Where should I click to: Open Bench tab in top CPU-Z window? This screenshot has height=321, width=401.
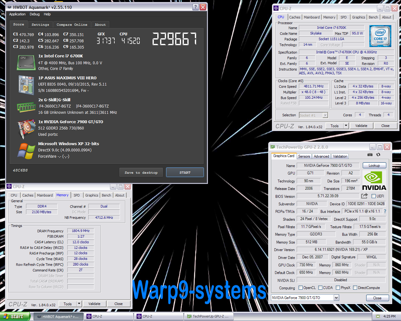click(373, 17)
